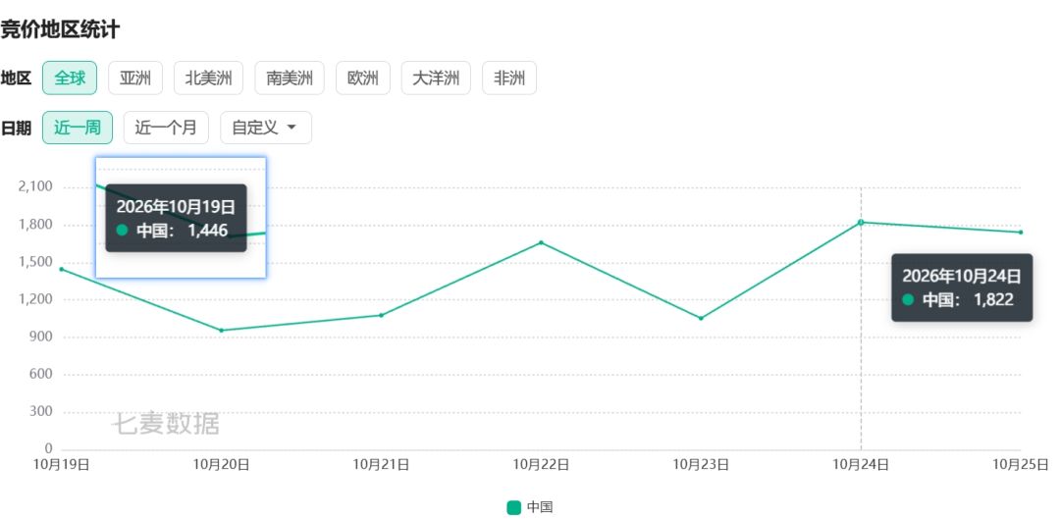Screen dimensions: 1060x520
Task: Click the 10月24日 data point
Action: coord(861,222)
